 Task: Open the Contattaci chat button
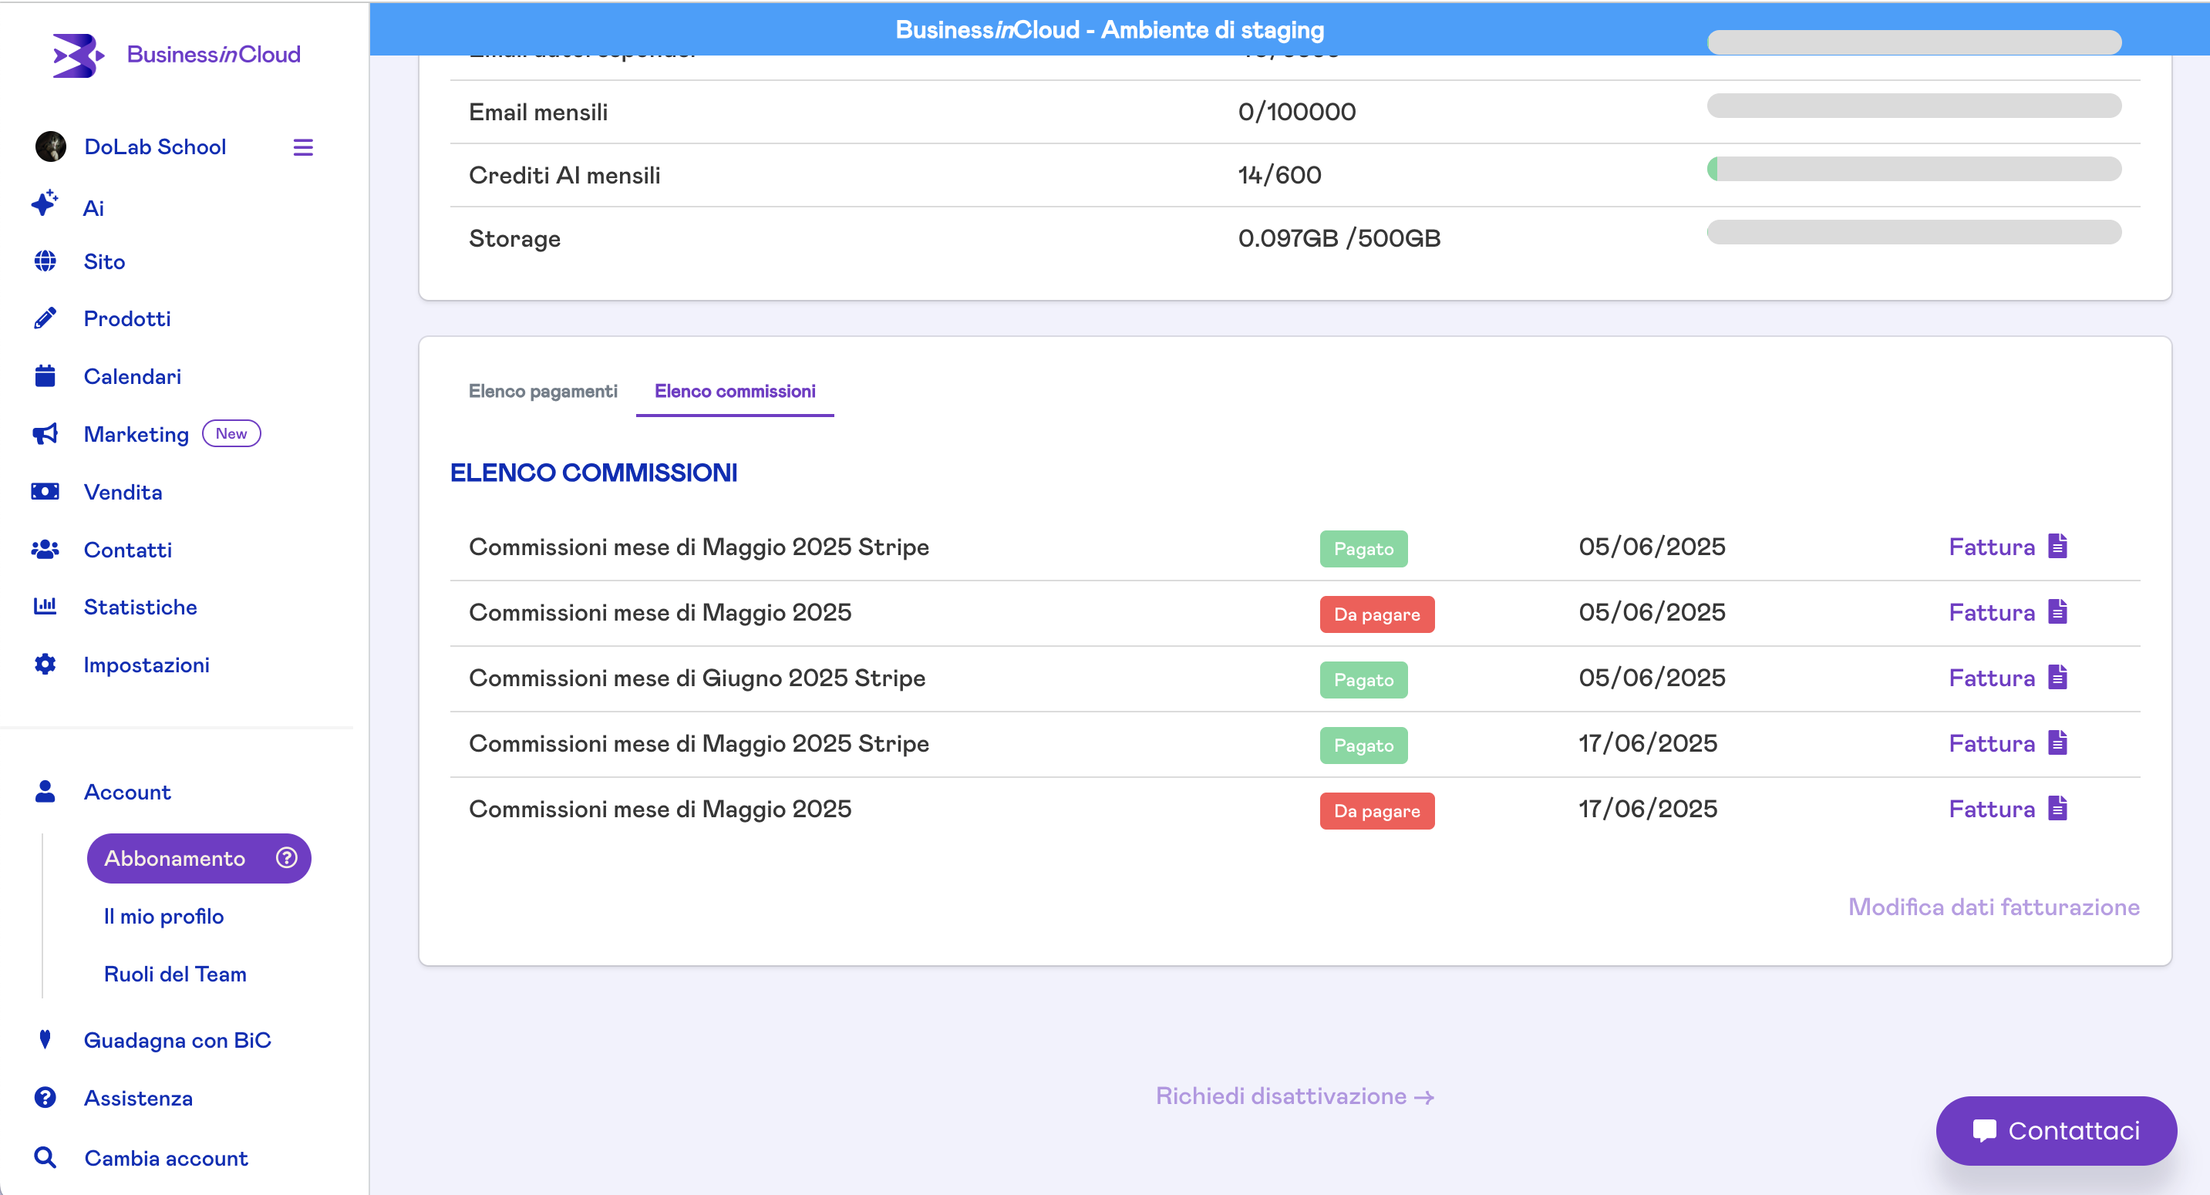click(2056, 1129)
